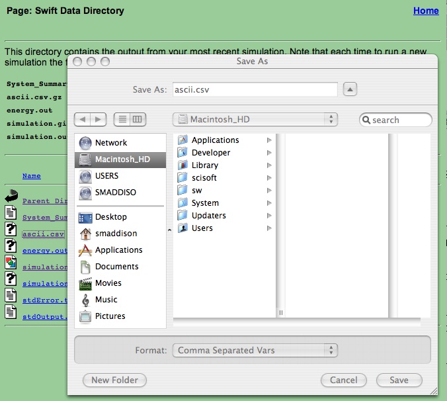Open the stdOutput file link

[45, 317]
